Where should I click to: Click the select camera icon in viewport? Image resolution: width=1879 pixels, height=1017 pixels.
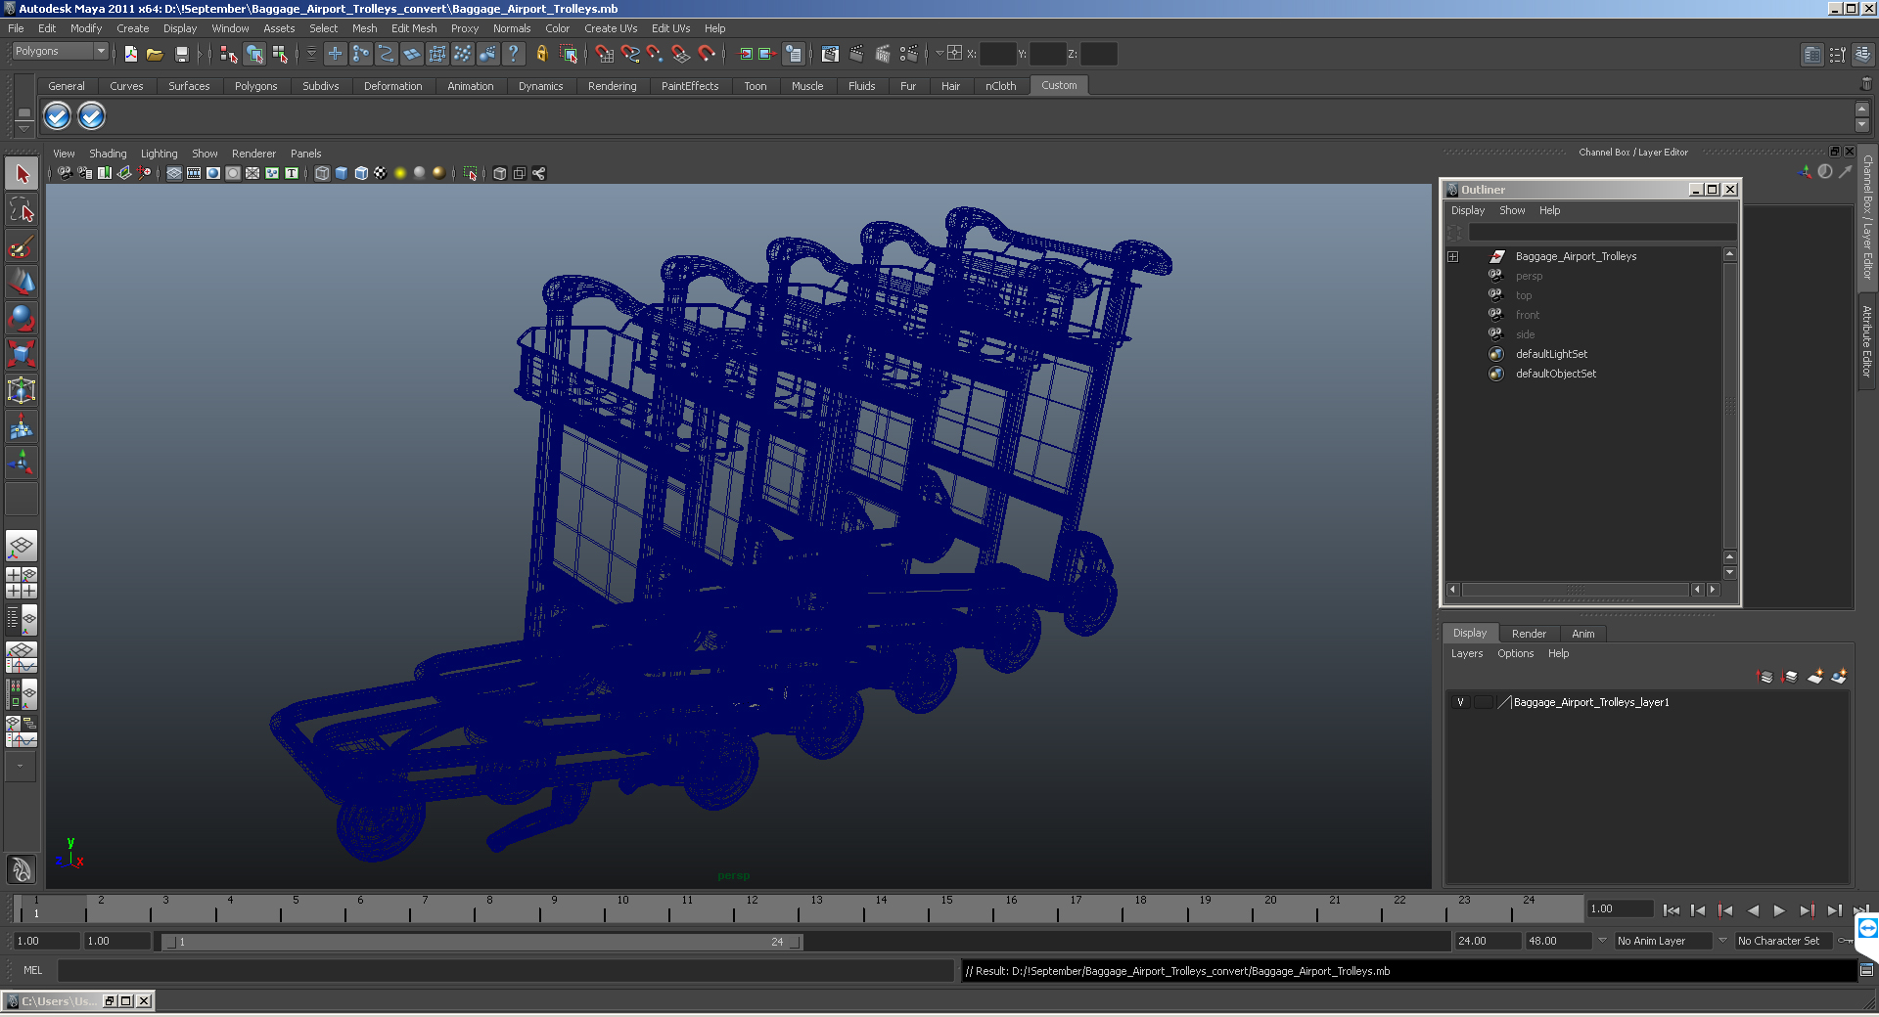click(65, 173)
